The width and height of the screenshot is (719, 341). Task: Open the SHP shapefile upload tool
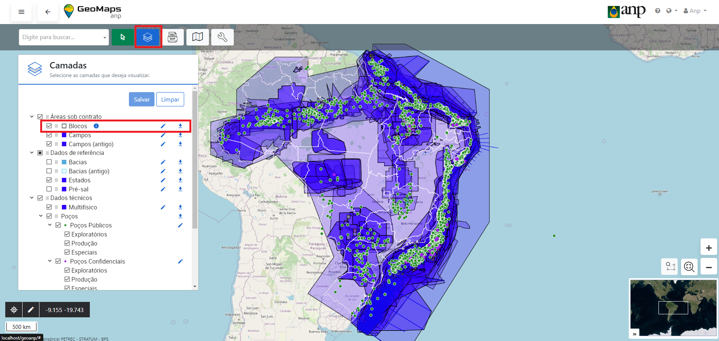(x=173, y=37)
